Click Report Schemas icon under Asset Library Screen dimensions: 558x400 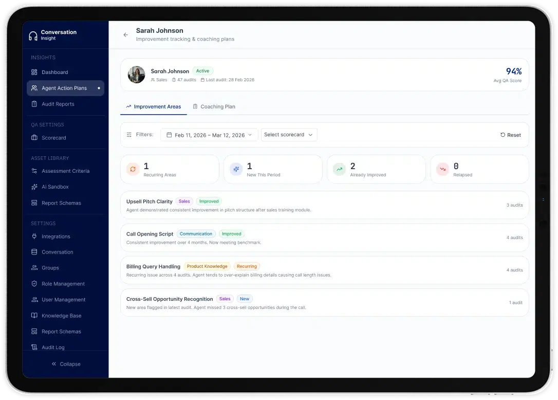34,203
